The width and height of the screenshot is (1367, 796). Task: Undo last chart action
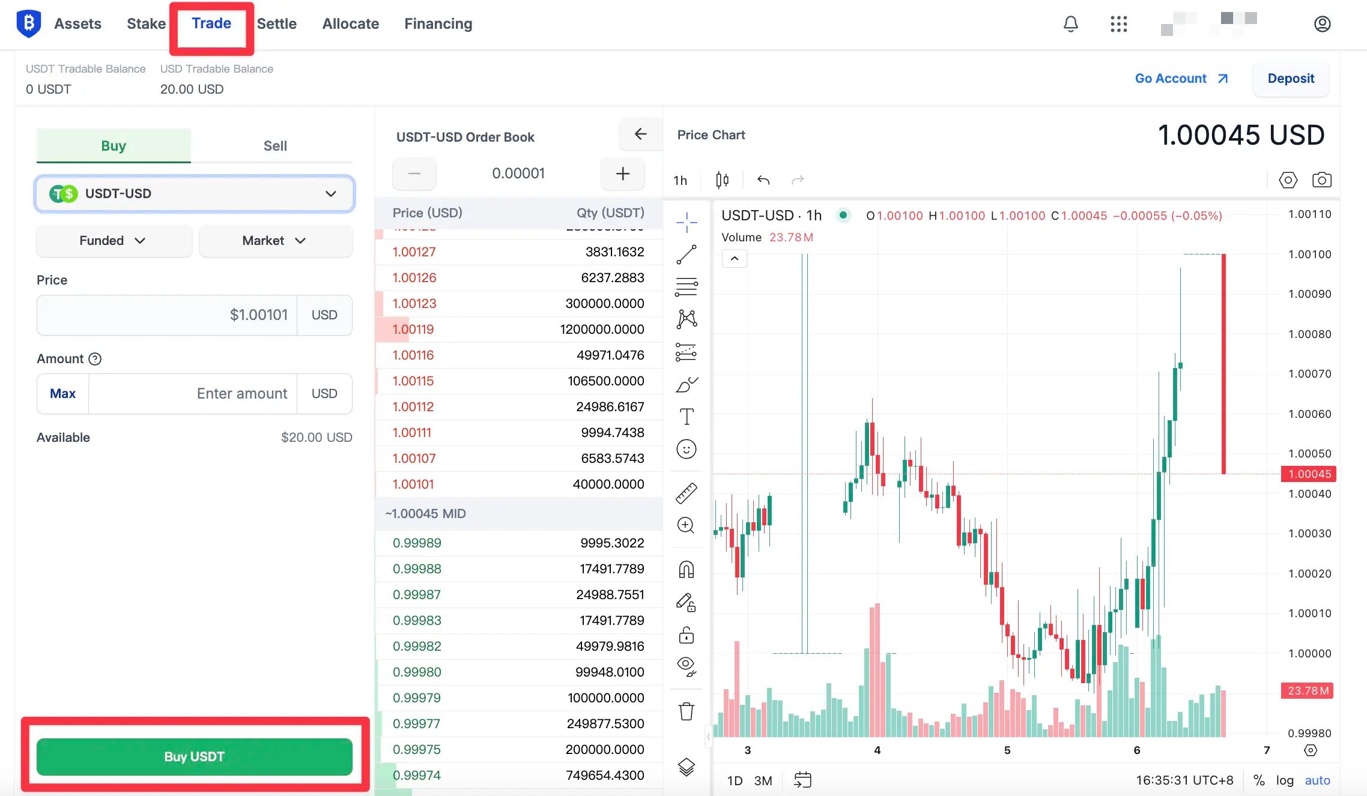point(763,179)
